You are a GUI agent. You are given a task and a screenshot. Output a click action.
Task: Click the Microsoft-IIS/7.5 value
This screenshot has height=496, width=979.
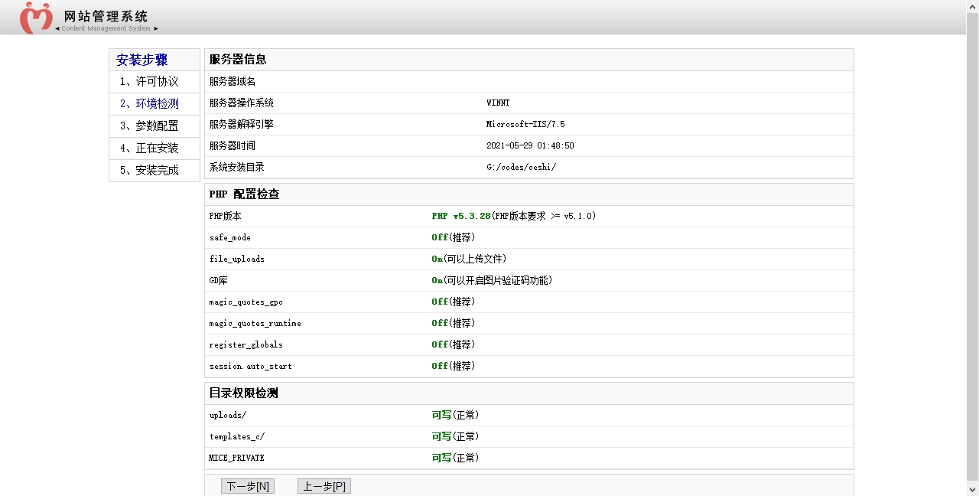click(x=525, y=125)
